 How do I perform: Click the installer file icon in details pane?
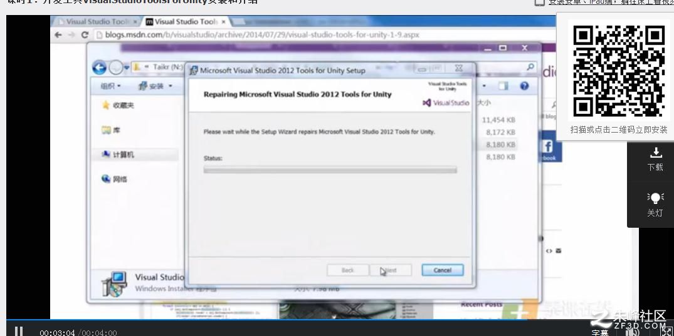114,283
